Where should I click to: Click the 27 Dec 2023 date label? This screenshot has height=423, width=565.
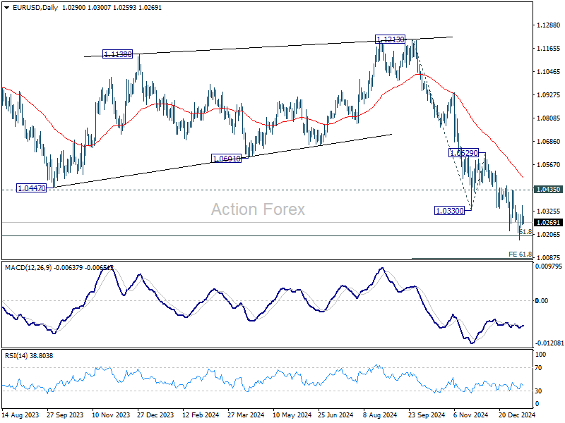(x=155, y=415)
